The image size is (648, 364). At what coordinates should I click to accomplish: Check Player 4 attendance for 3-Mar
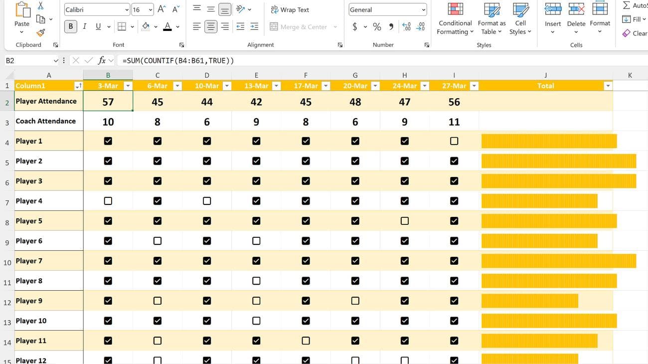108,200
